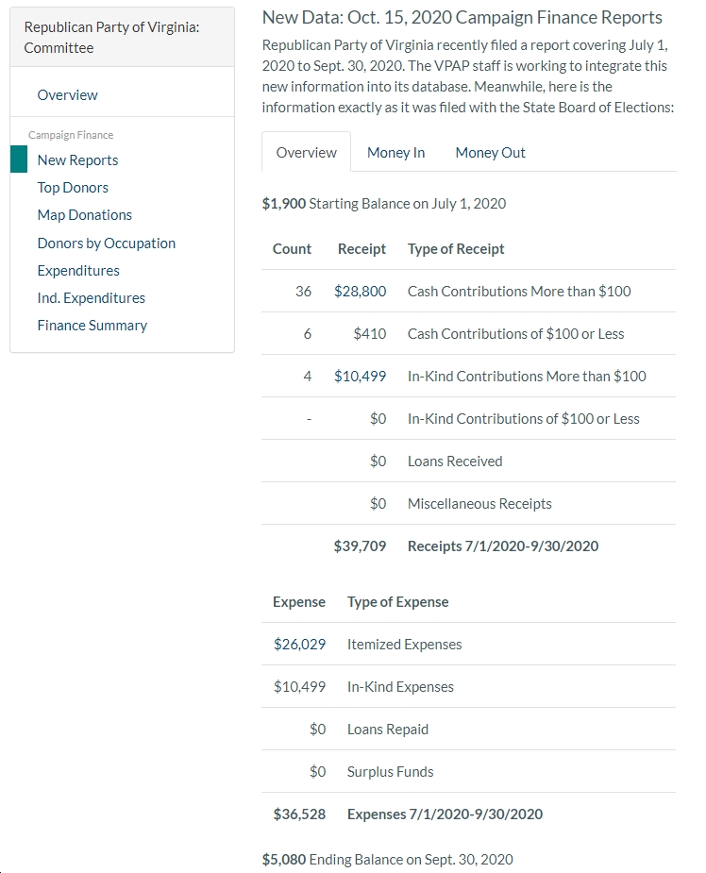
Task: Click 'Cash Contributions of $100 or Less' text
Action: 515,333
